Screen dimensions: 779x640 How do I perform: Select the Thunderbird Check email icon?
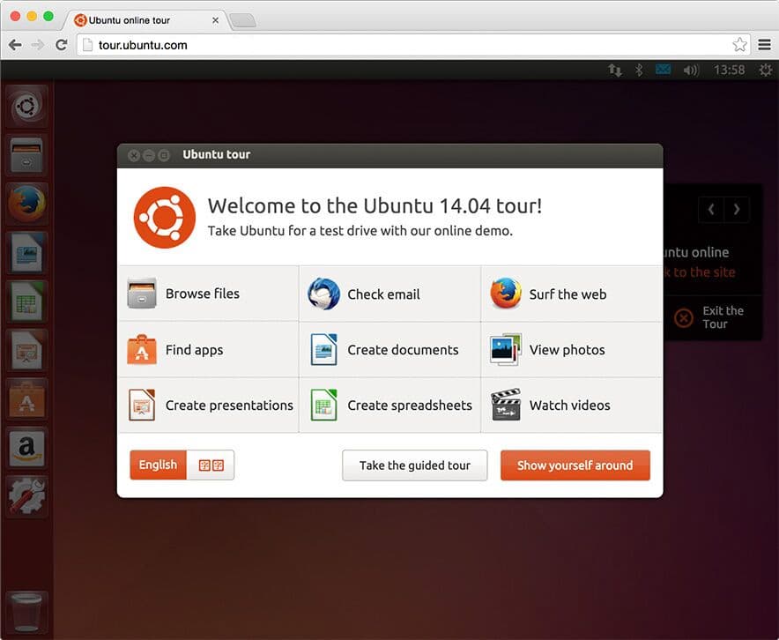coord(323,293)
